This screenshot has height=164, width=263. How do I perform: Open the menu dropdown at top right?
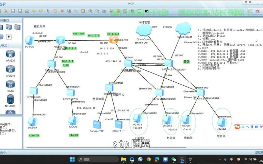tap(249, 2)
